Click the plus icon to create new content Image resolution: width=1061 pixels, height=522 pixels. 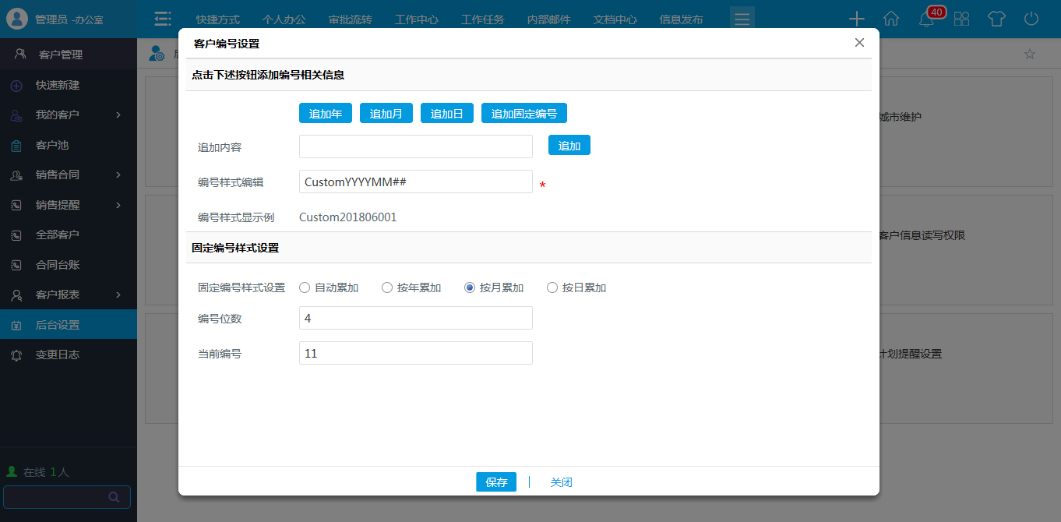[x=856, y=18]
